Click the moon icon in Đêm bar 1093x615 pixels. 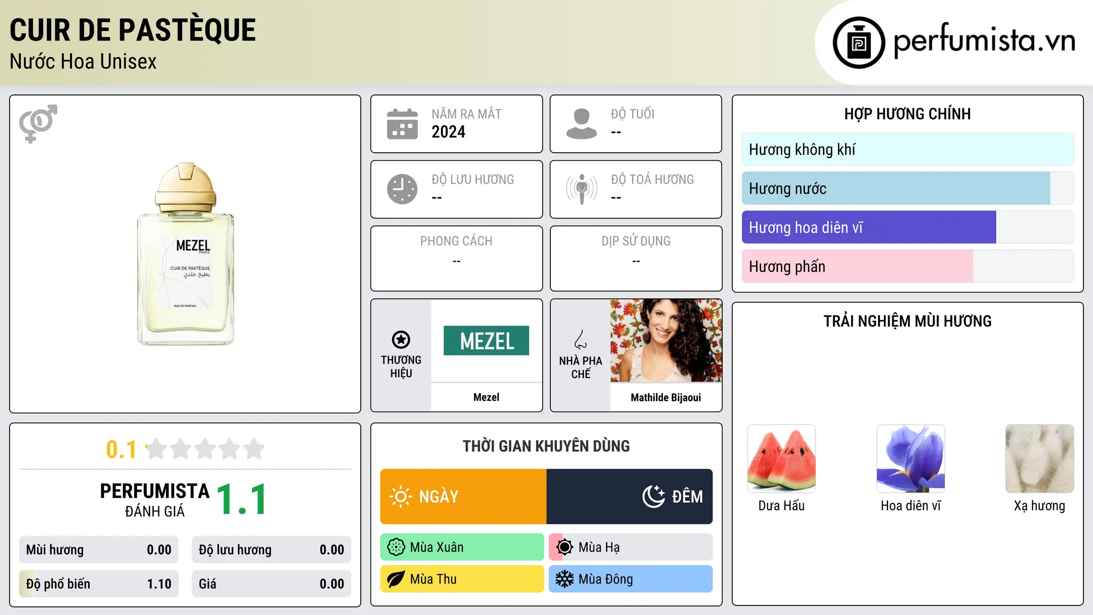[x=654, y=496]
